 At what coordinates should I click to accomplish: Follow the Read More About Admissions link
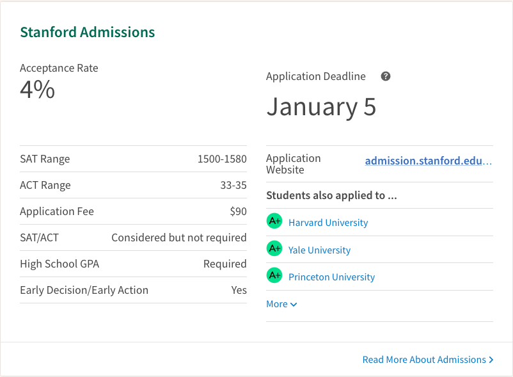[x=428, y=360]
